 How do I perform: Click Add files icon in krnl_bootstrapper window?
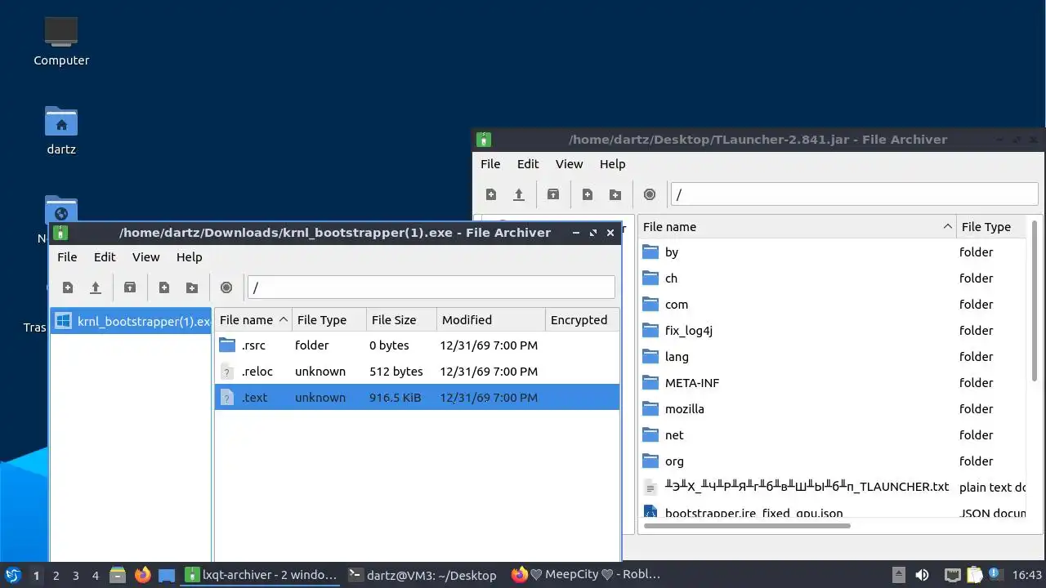pyautogui.click(x=164, y=287)
